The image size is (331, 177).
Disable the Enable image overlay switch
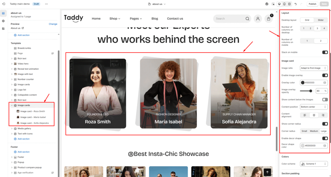[325, 75]
